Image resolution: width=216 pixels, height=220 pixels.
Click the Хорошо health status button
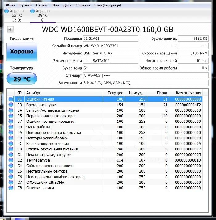pyautogui.click(x=22, y=52)
